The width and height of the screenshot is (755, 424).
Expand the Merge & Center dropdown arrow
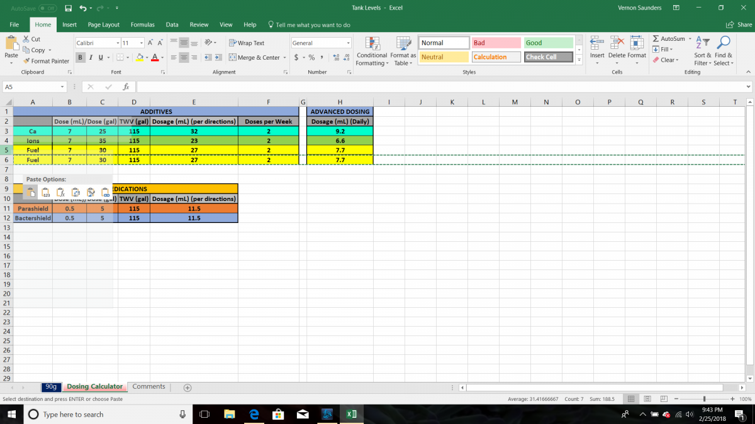click(284, 57)
